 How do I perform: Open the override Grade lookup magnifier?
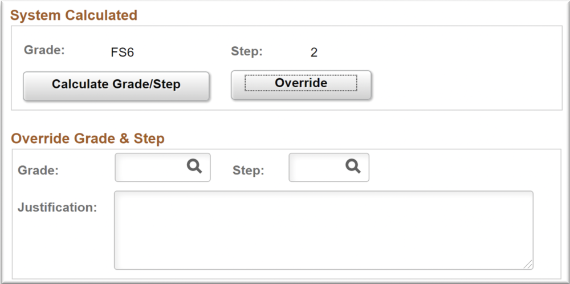tap(194, 166)
